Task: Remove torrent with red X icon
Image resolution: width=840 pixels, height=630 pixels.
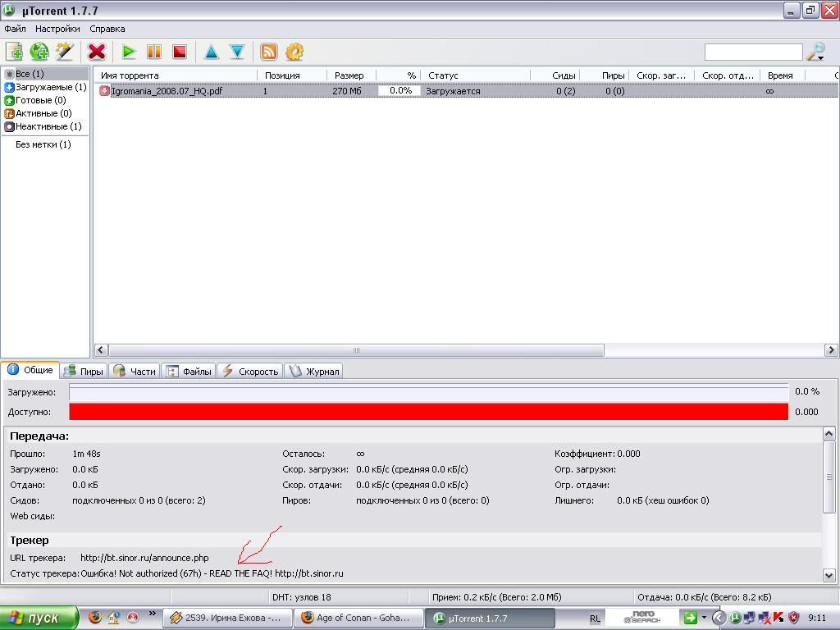Action: (97, 52)
